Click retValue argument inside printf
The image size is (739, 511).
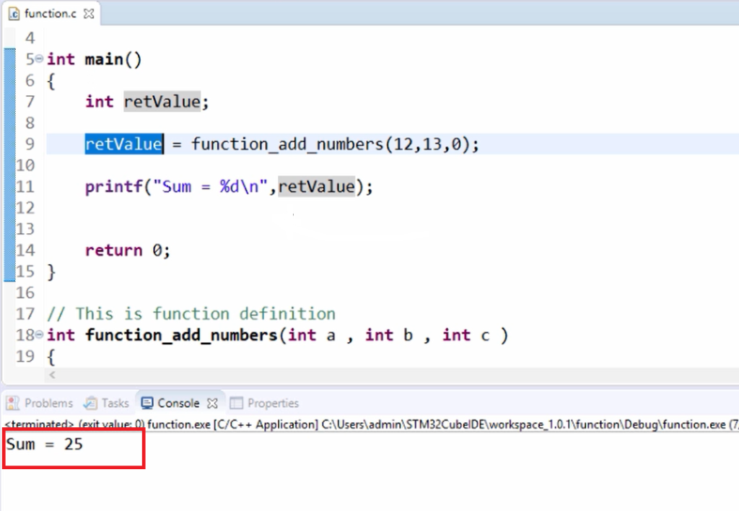(x=316, y=187)
